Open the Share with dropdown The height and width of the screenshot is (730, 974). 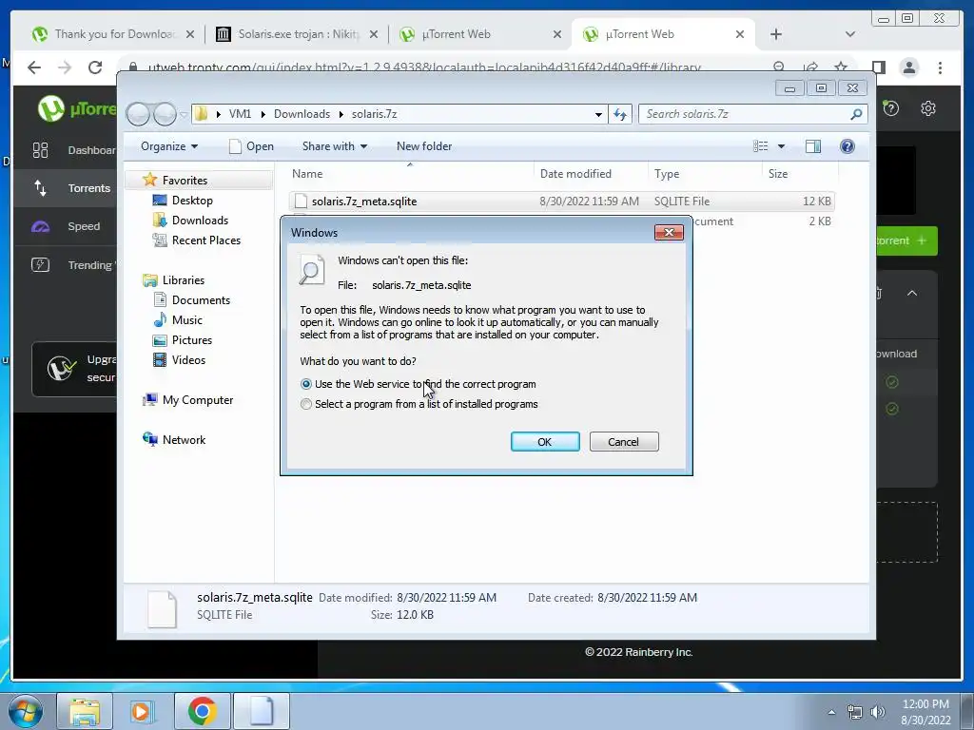point(334,146)
